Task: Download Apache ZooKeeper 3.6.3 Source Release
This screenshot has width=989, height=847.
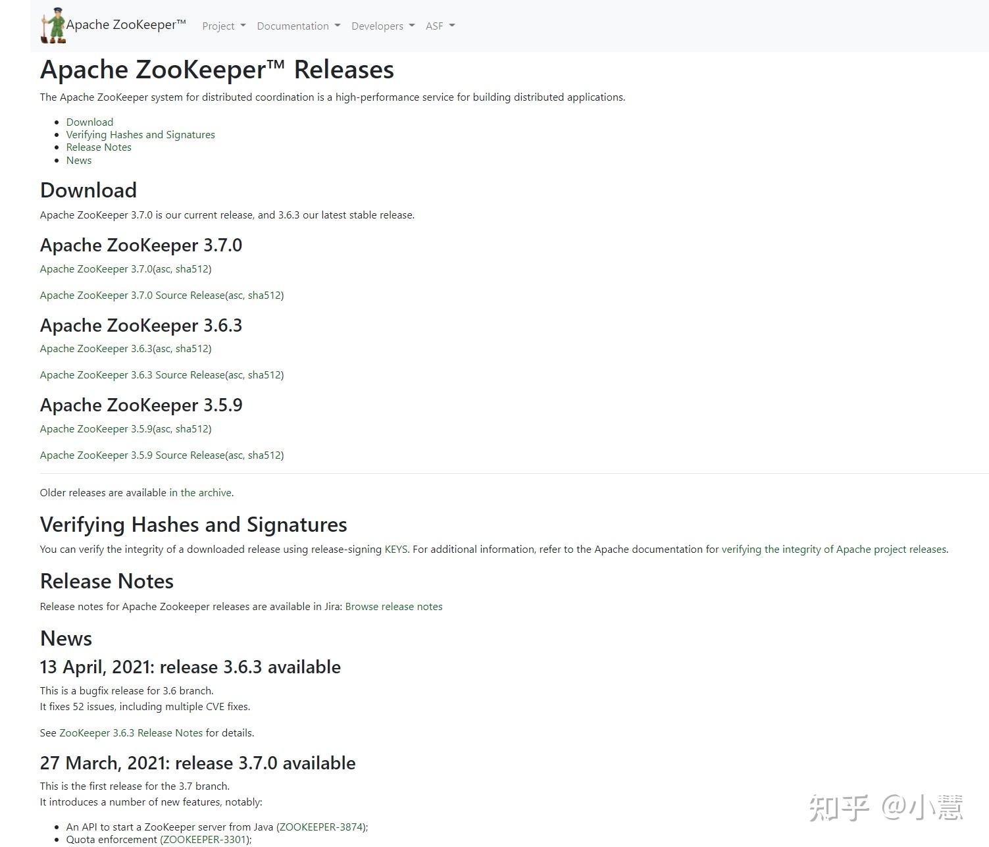Action: click(x=132, y=374)
